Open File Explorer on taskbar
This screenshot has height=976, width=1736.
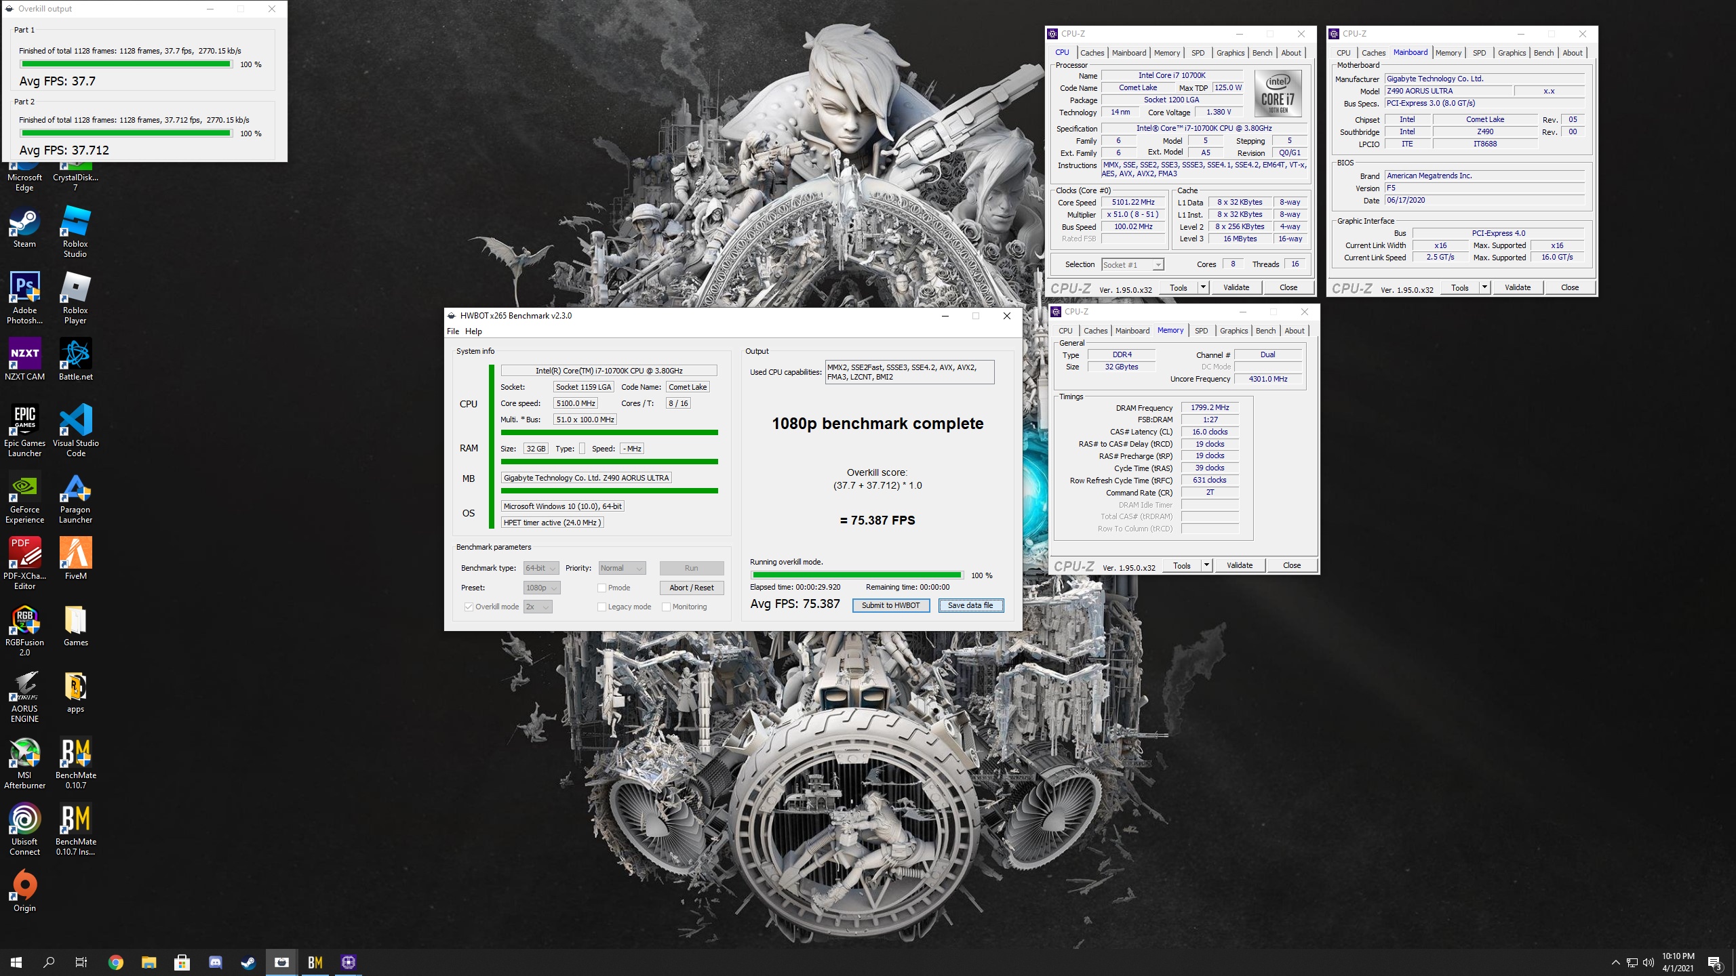(x=149, y=962)
